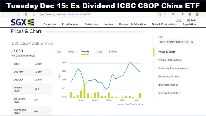Click the Volume 59.3 value
Viewport: 206px width, 116px height.
coord(37,89)
